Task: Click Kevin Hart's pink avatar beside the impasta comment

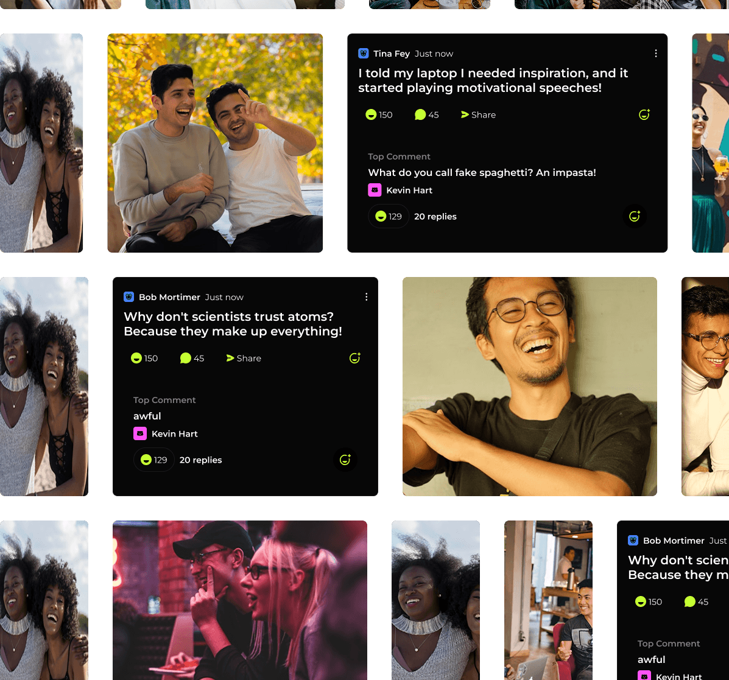Action: coord(375,191)
